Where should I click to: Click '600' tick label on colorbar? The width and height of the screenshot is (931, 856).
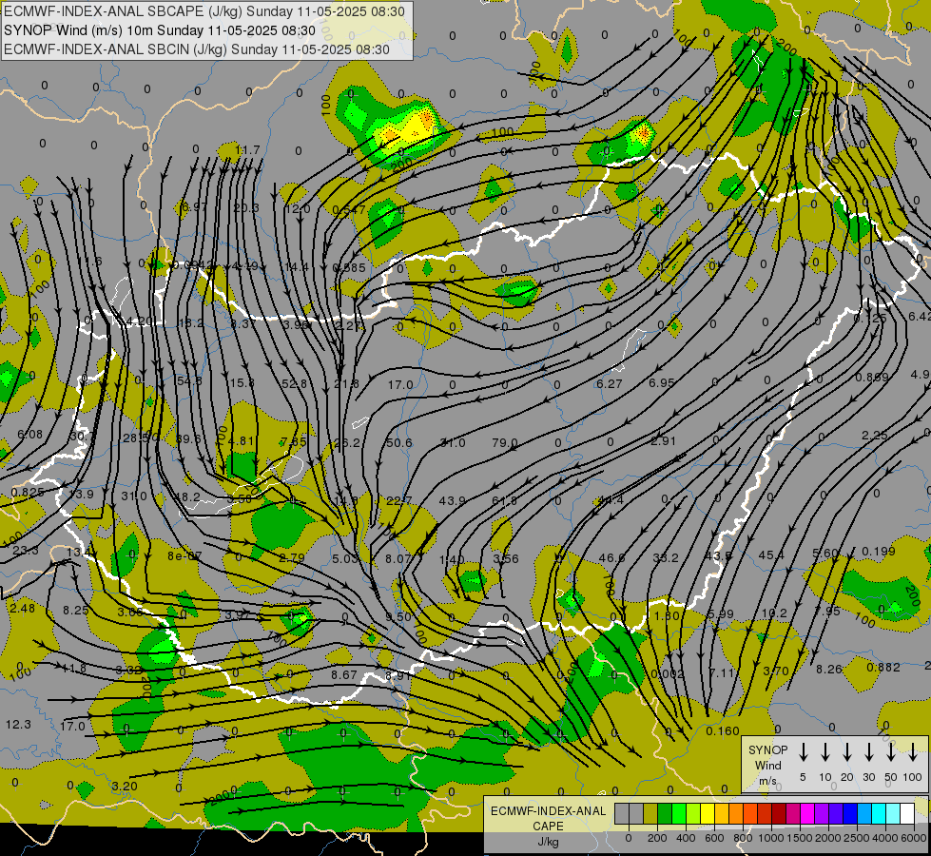click(714, 838)
